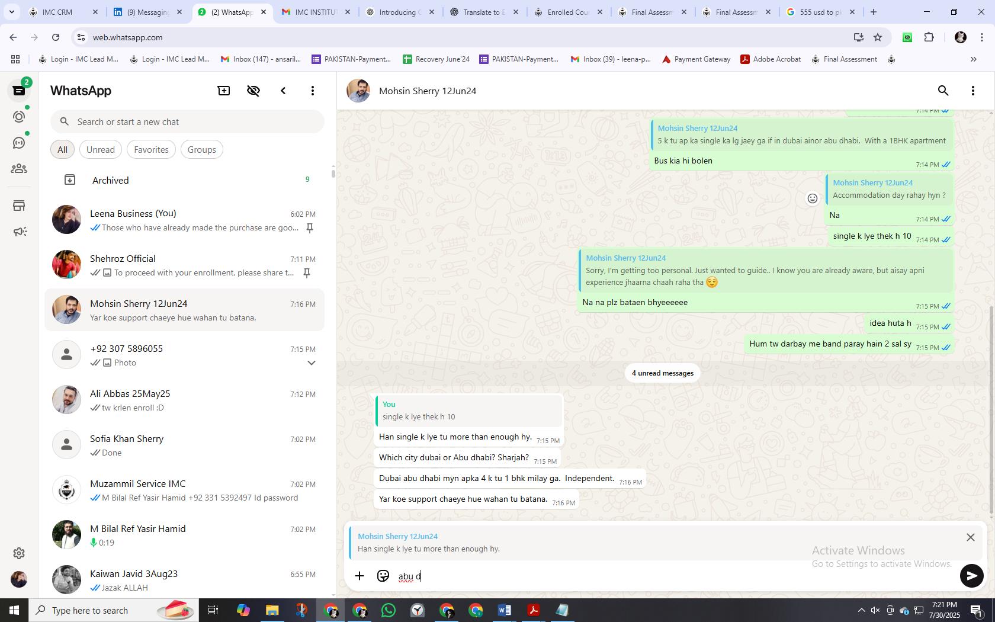Open the Communities icon in sidebar
Viewport: 995px width, 622px height.
[19, 169]
